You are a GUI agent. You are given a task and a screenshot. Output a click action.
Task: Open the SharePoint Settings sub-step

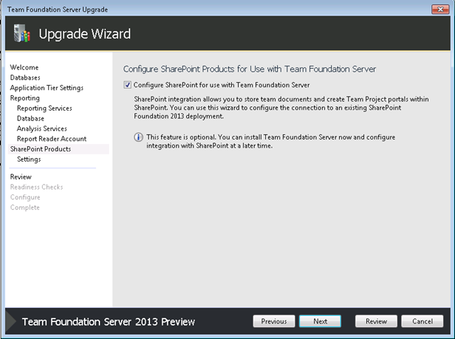(x=29, y=160)
